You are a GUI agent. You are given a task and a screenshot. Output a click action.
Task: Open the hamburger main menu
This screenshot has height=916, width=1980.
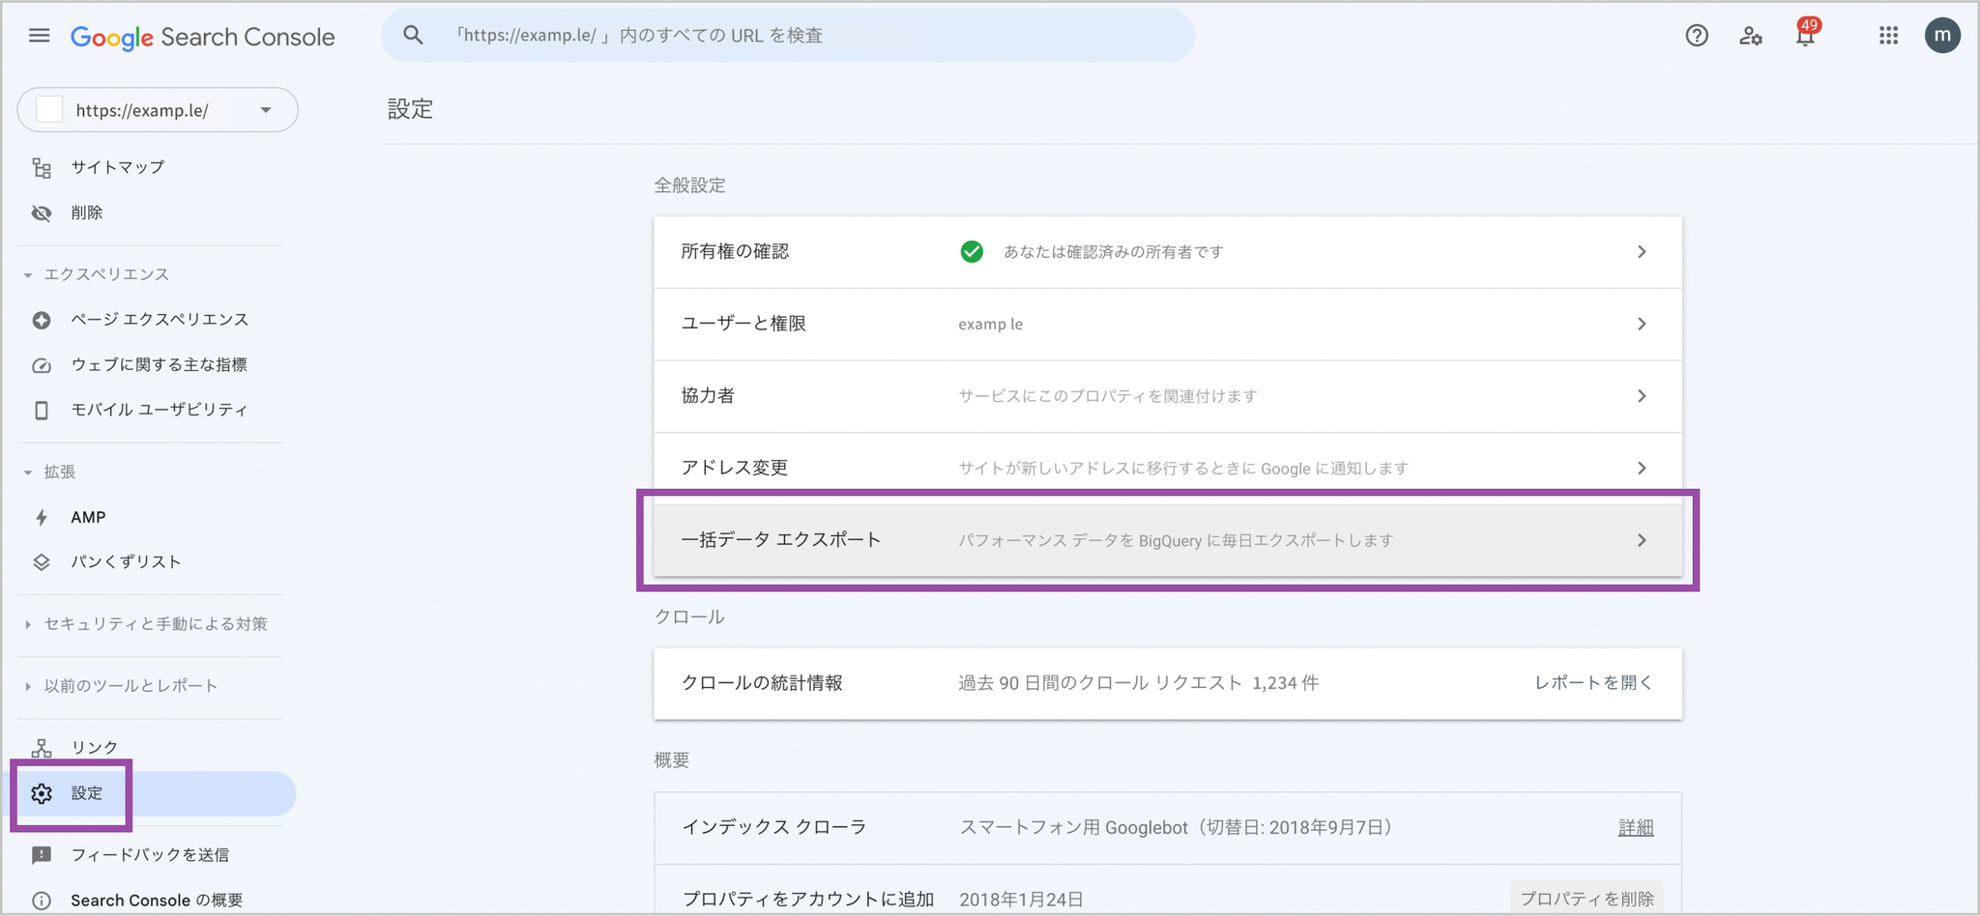point(39,36)
